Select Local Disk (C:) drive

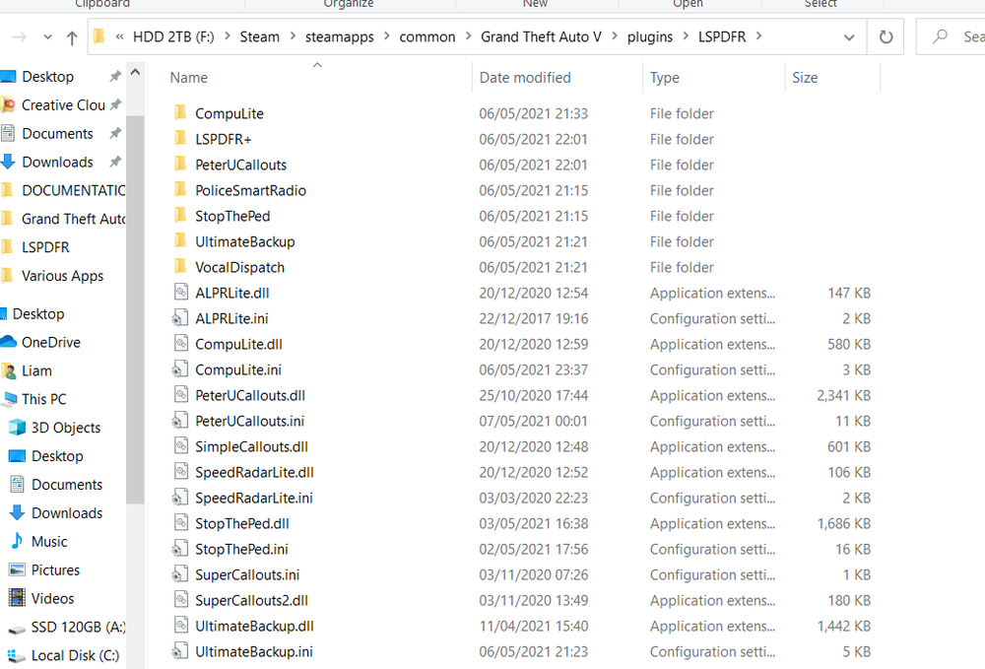75,656
